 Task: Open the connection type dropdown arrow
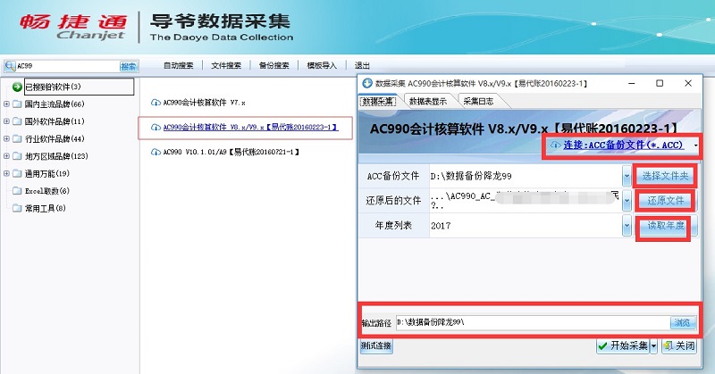(696, 145)
